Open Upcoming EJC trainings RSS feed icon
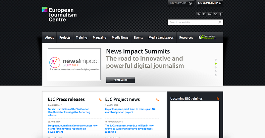265x138 pixels. click(218, 99)
